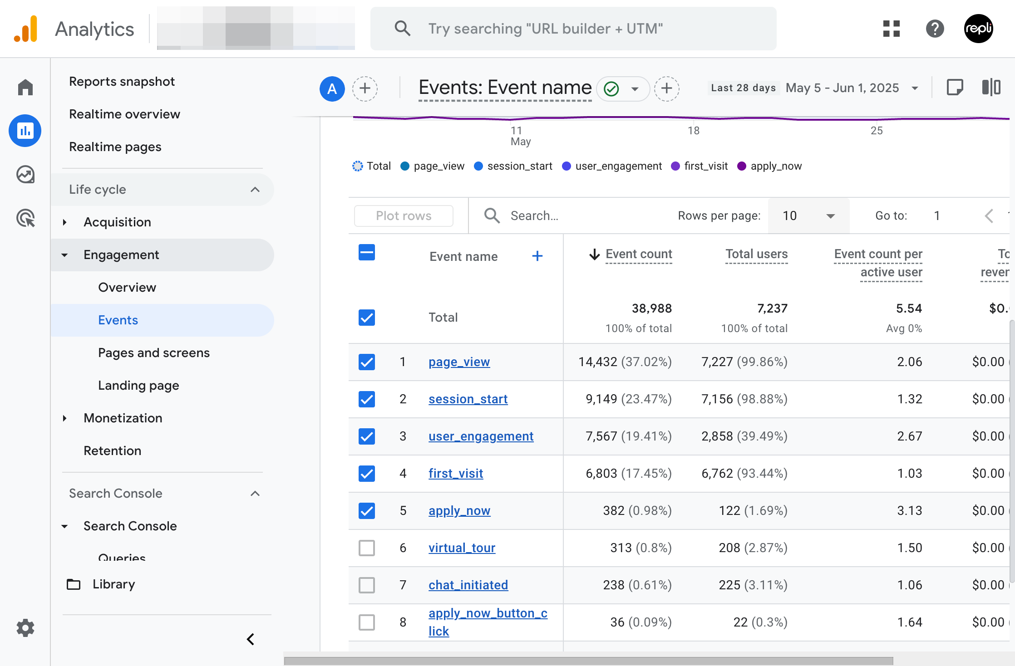Image resolution: width=1015 pixels, height=666 pixels.
Task: Click the first_visit legend color dot
Action: 675,166
